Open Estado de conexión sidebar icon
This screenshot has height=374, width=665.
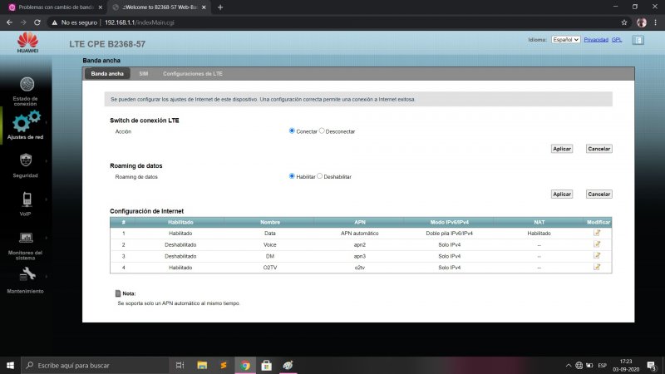click(x=27, y=85)
